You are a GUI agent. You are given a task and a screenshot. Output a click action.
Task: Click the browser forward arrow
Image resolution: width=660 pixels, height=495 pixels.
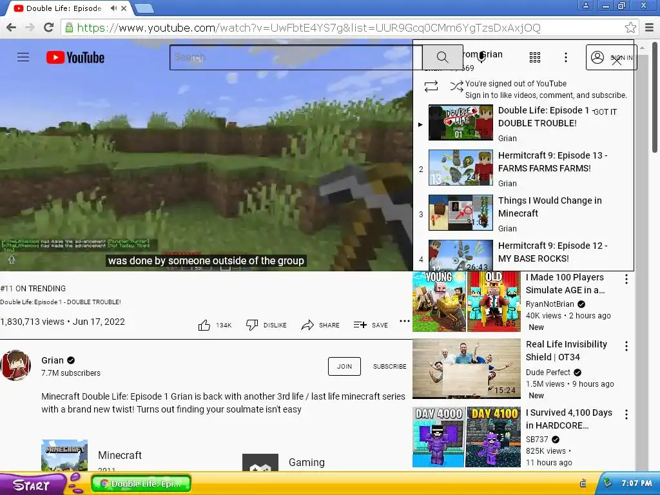30,28
